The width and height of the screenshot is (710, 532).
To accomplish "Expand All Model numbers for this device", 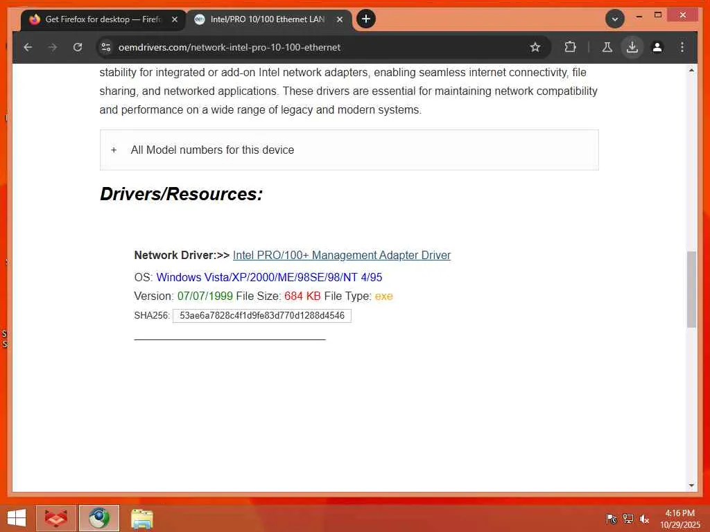I will coord(349,150).
